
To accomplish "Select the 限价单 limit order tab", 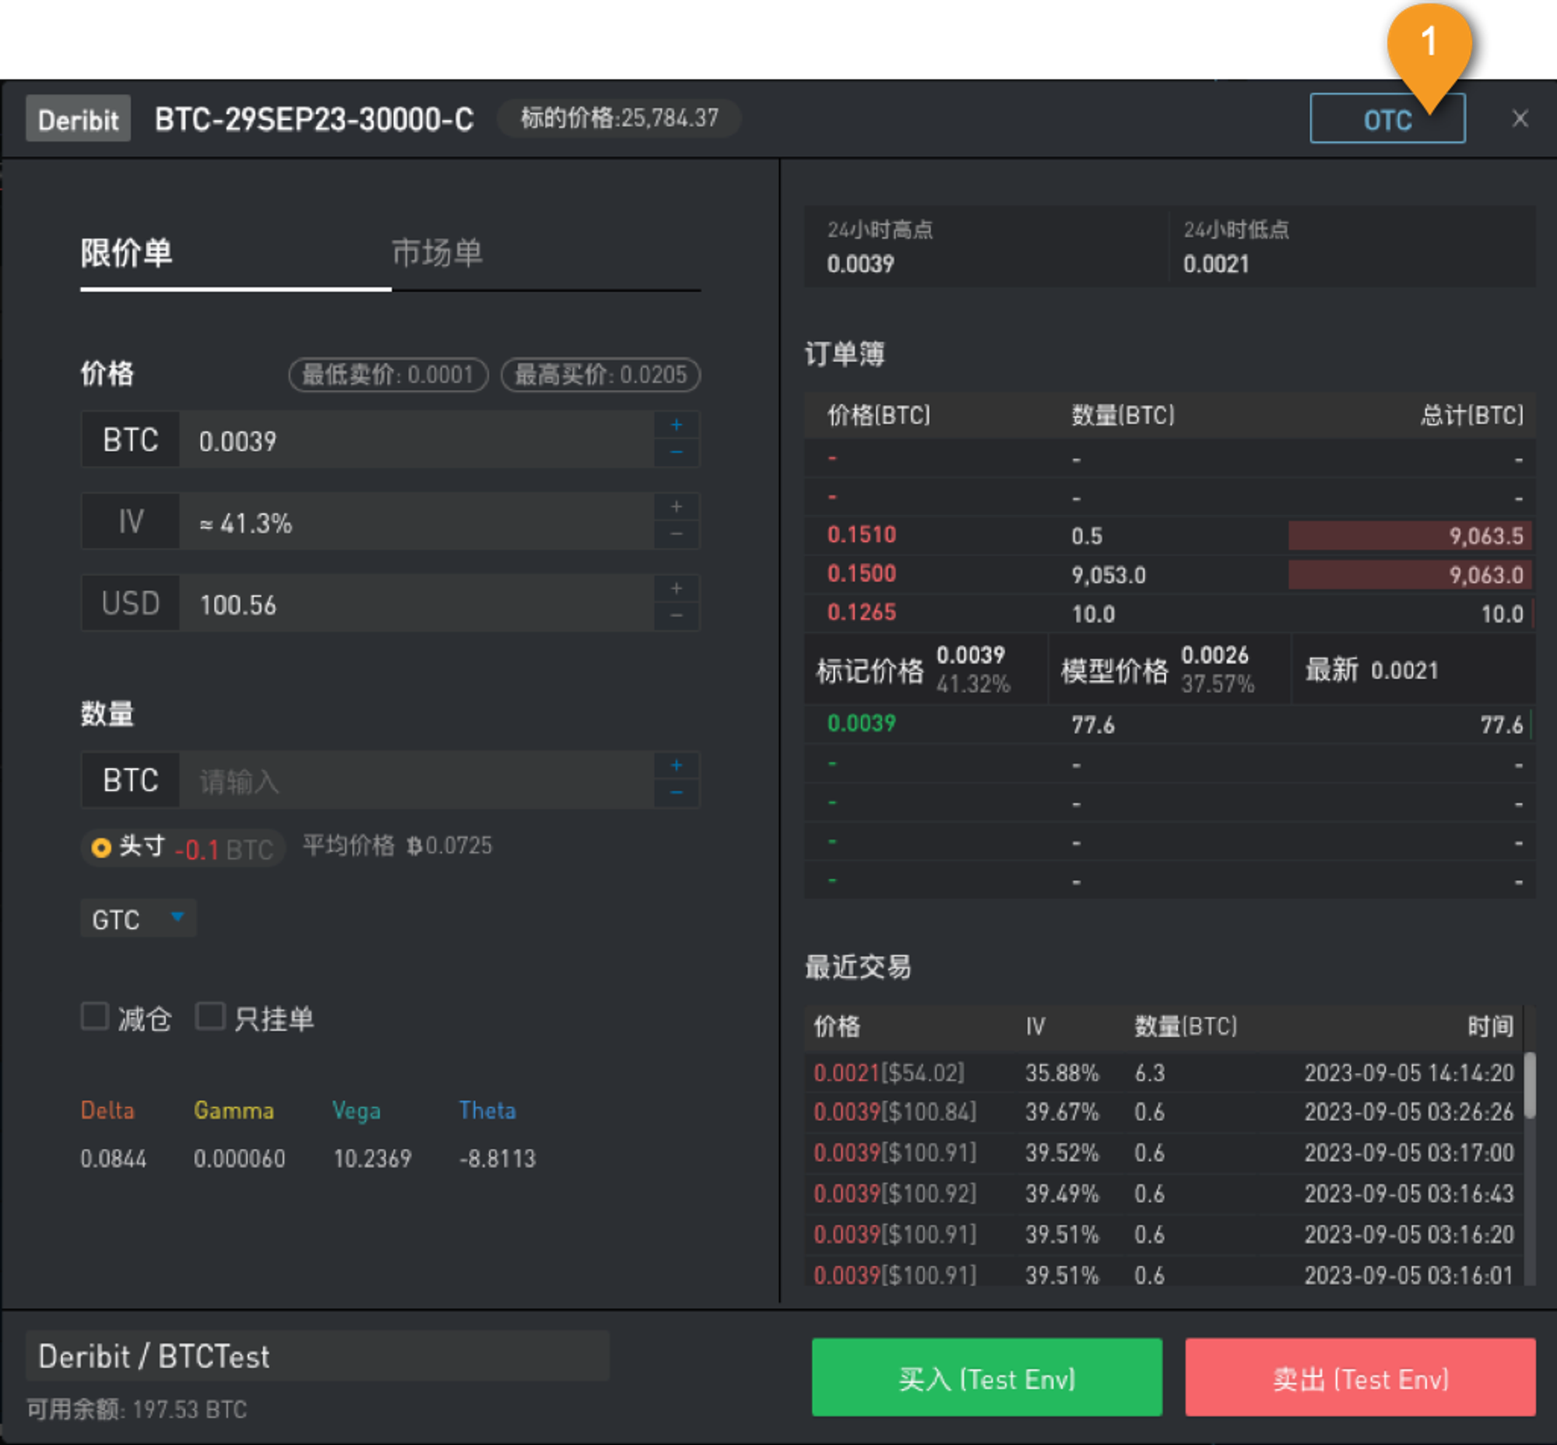I will 127,253.
